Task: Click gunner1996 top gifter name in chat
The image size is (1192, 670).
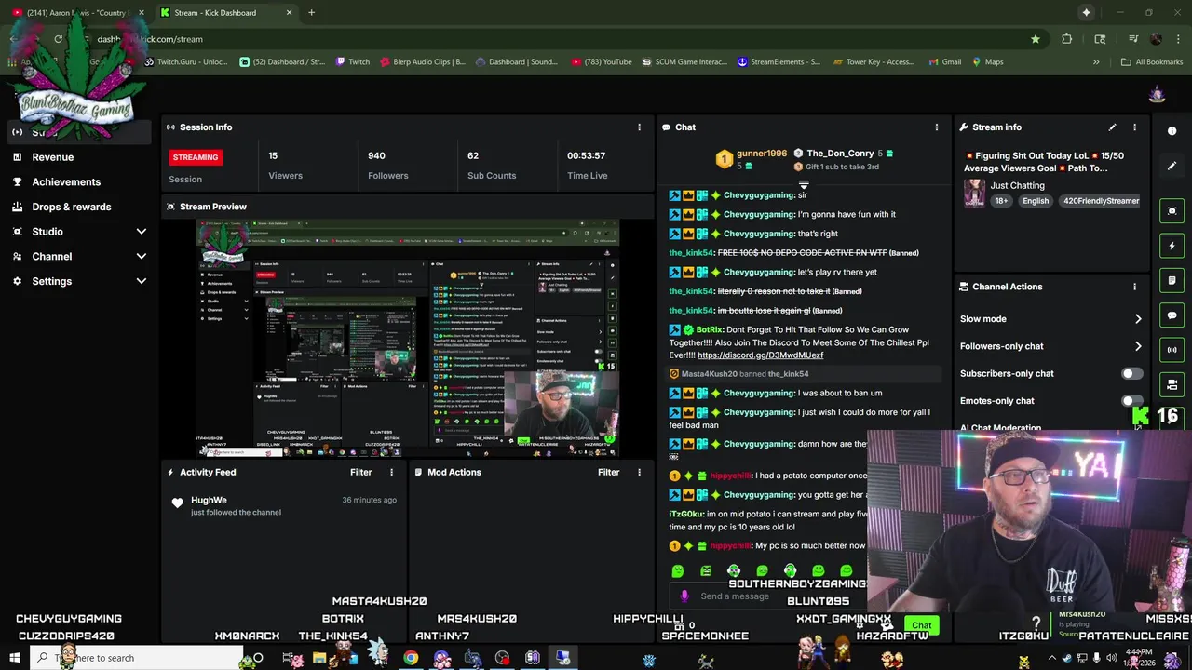Action: coord(762,154)
